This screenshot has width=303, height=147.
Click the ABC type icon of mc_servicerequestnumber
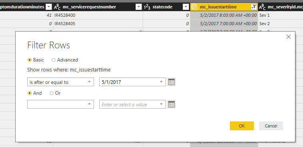tap(57, 7)
